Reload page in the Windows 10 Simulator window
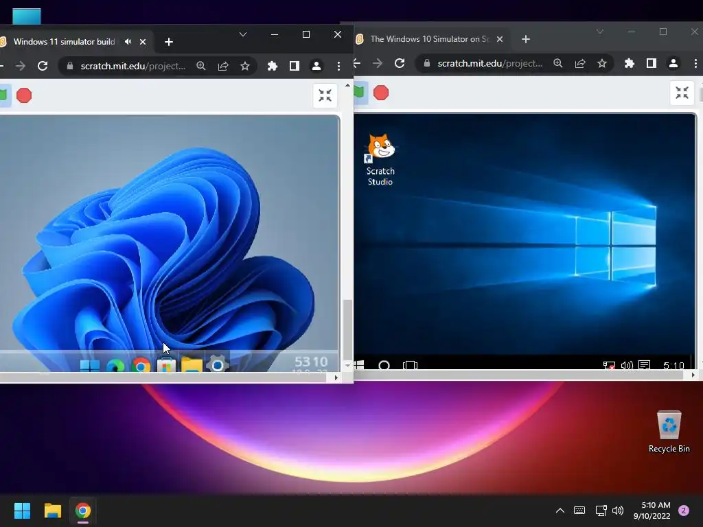Image resolution: width=703 pixels, height=527 pixels. coord(400,63)
